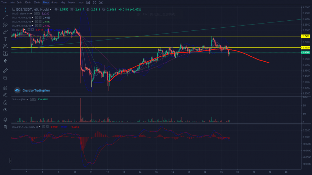312x175 pixels.
Task: Click the TradingView cloud logo icon
Action: coord(17,91)
